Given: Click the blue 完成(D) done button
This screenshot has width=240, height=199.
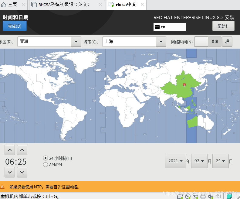Looking at the screenshot, I should pos(15,26).
